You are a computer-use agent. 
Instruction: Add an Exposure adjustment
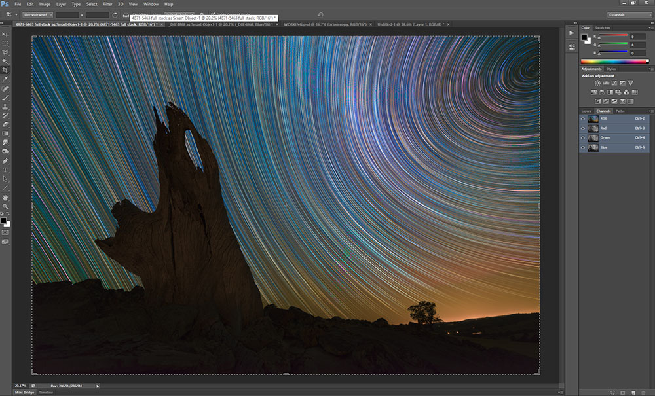coord(622,83)
